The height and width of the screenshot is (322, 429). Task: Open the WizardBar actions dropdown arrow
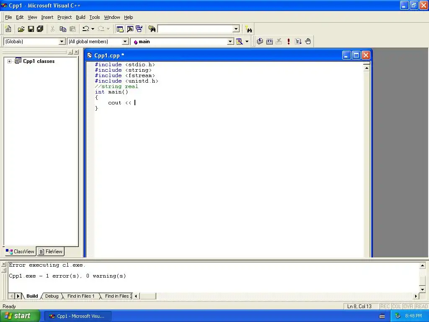[x=247, y=42]
